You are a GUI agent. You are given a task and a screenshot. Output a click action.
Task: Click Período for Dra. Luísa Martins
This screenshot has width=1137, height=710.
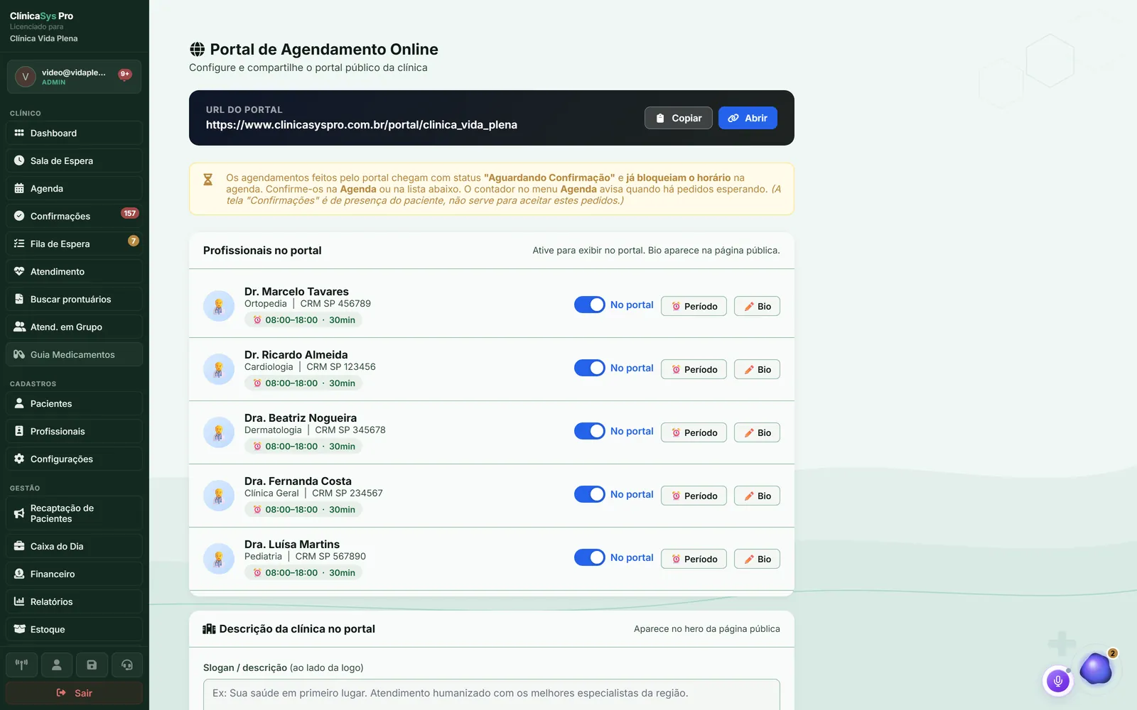[x=694, y=559]
